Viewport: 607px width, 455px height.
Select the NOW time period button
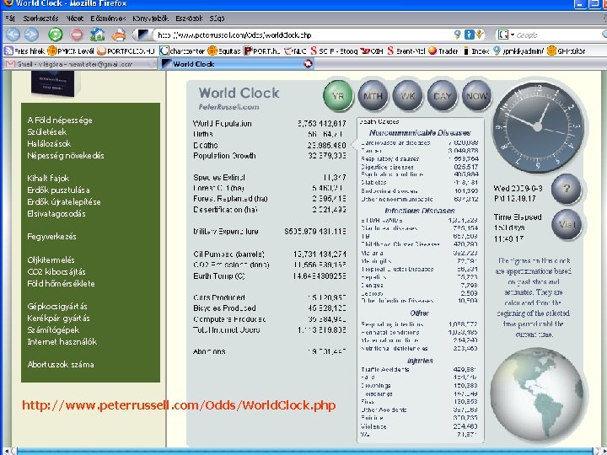pyautogui.click(x=477, y=96)
